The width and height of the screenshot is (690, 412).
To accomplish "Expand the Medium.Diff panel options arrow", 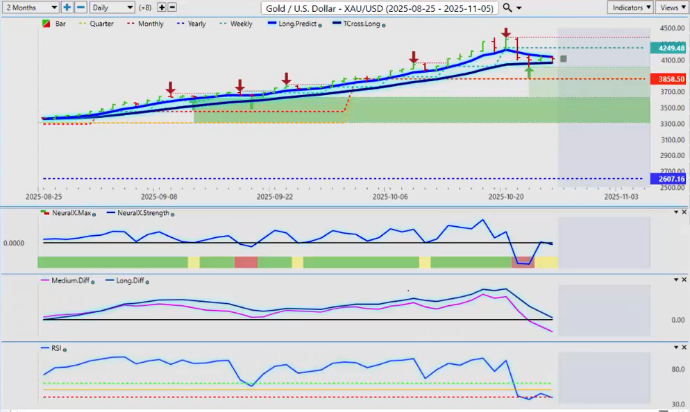I will (x=675, y=279).
